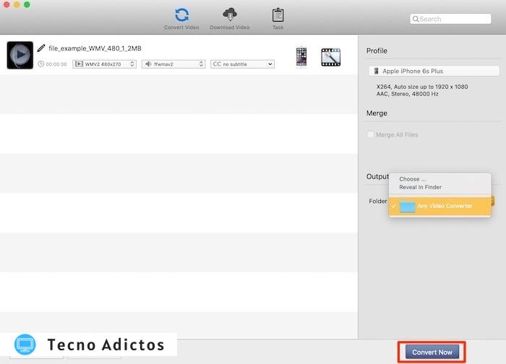Expand the WMV2 480x270 video track dropdown

pyautogui.click(x=104, y=64)
